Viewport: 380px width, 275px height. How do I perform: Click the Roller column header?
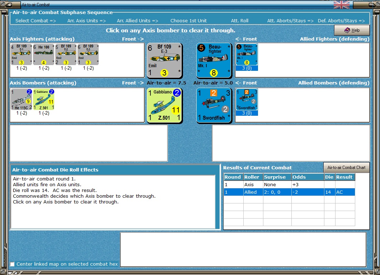click(253, 177)
